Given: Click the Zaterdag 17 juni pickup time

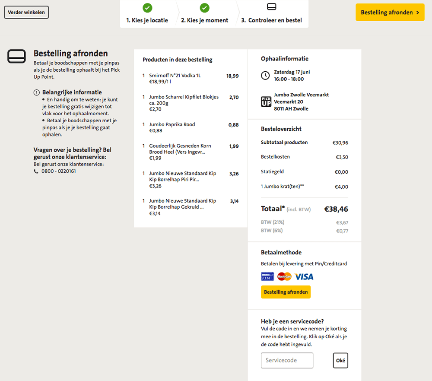Looking at the screenshot, I should [292, 76].
